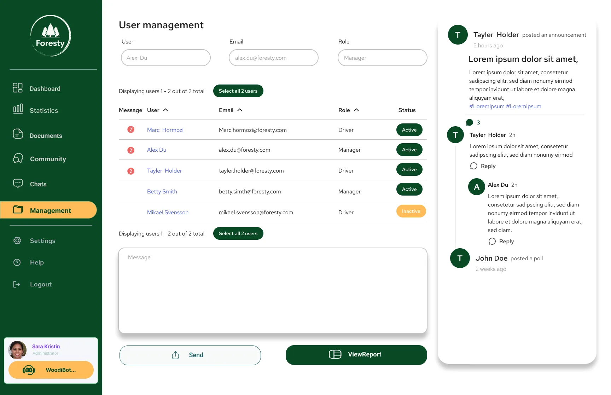The width and height of the screenshot is (611, 395).
Task: Click inside the Message text area
Action: coord(273,290)
